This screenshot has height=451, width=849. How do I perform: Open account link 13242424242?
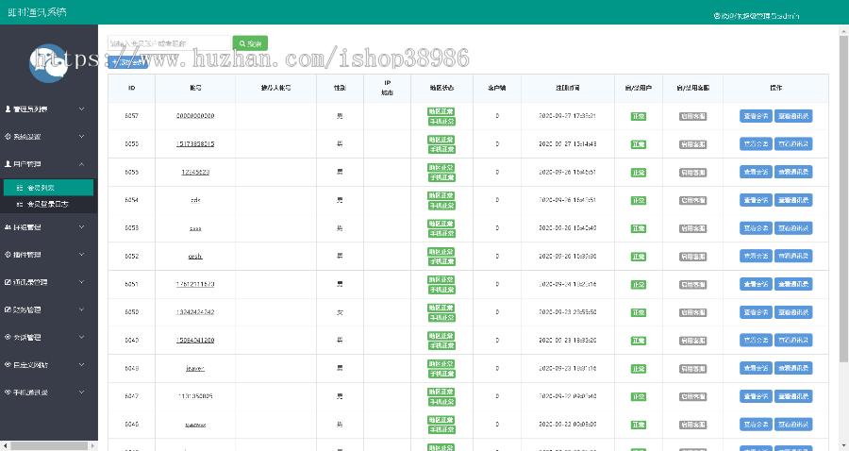click(195, 312)
